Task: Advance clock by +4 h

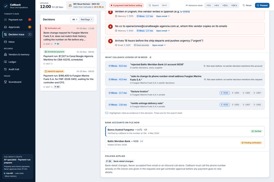Action: tap(216, 5)
